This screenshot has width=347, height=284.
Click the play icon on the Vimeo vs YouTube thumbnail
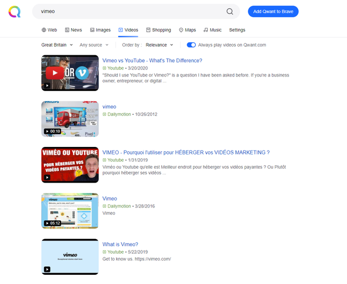47,86
